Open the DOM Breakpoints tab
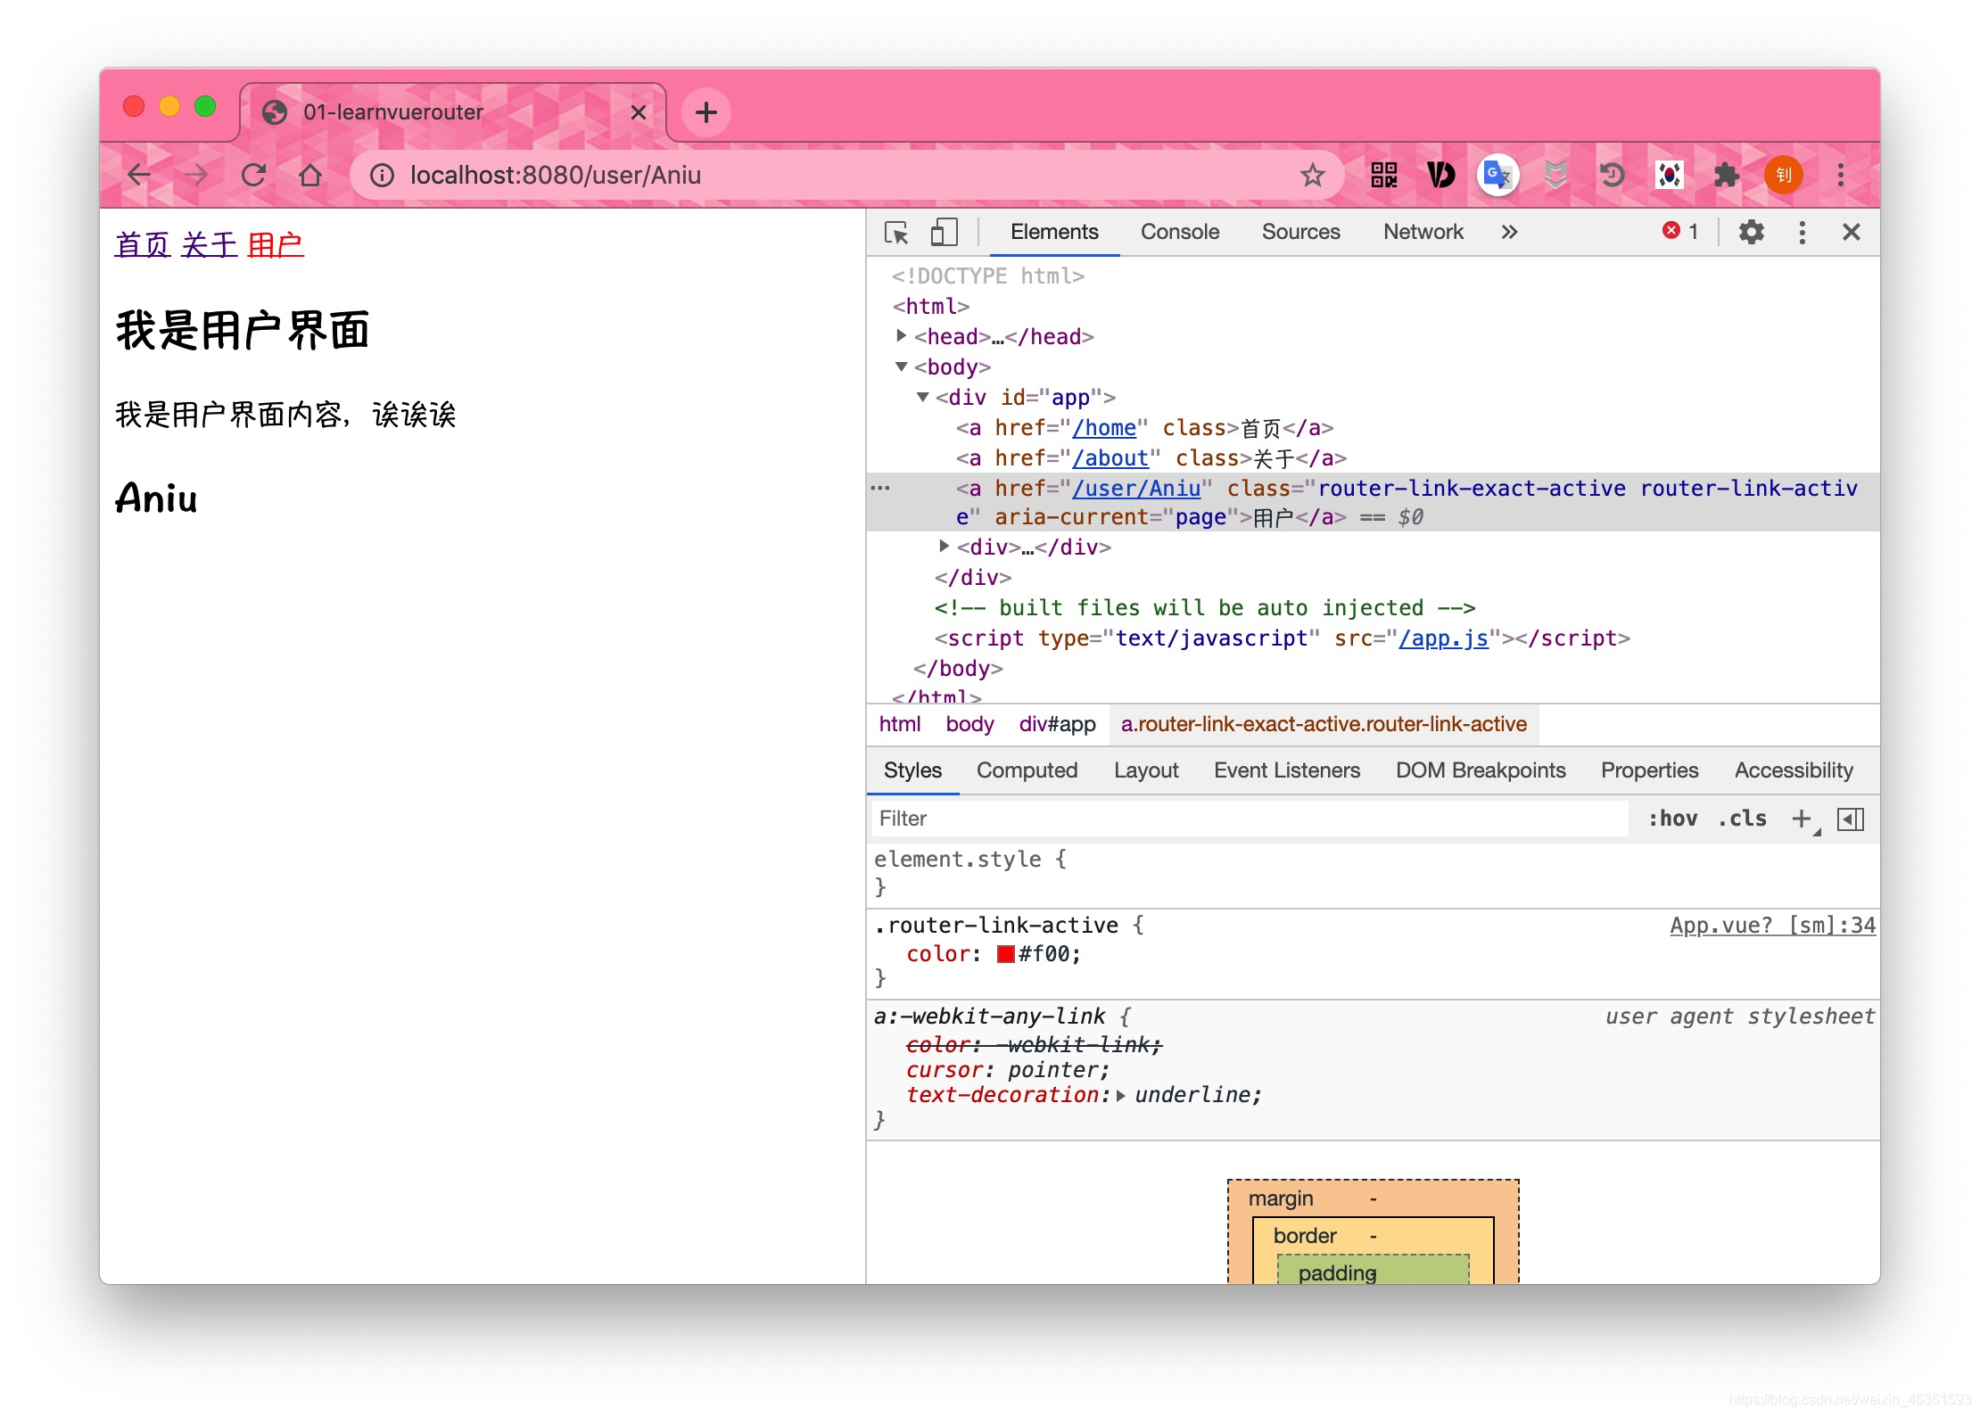The height and width of the screenshot is (1416, 1980). tap(1481, 770)
